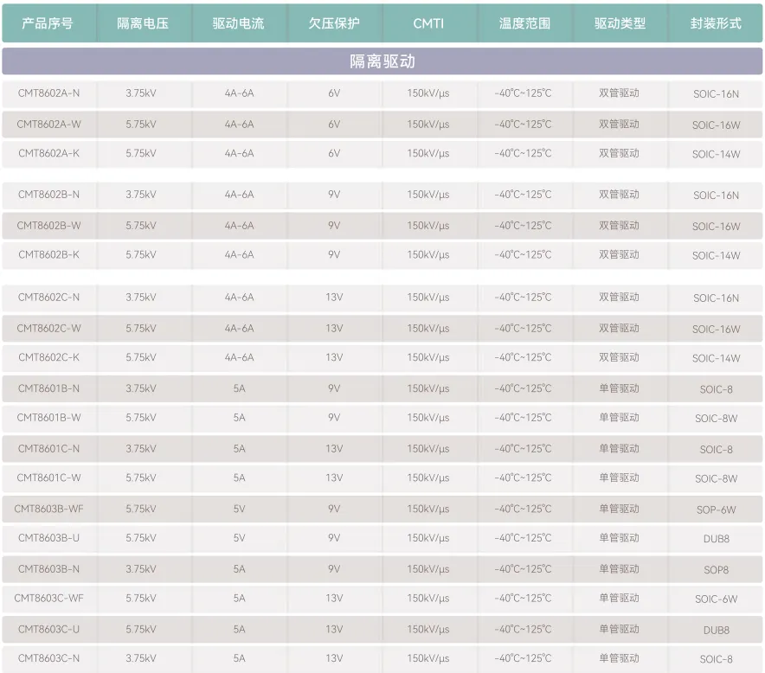Click 5A drive current in CMT8603B-N row
The height and width of the screenshot is (673, 765).
(239, 569)
